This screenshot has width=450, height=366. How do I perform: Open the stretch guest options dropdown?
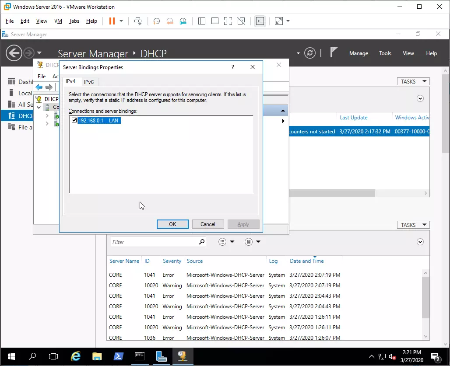288,21
